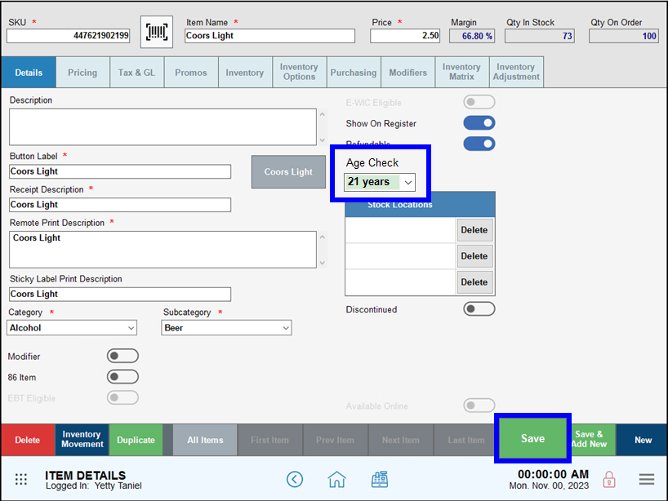Click down arrow of Remote Print scrollbar
This screenshot has height=501, width=668.
point(323,263)
